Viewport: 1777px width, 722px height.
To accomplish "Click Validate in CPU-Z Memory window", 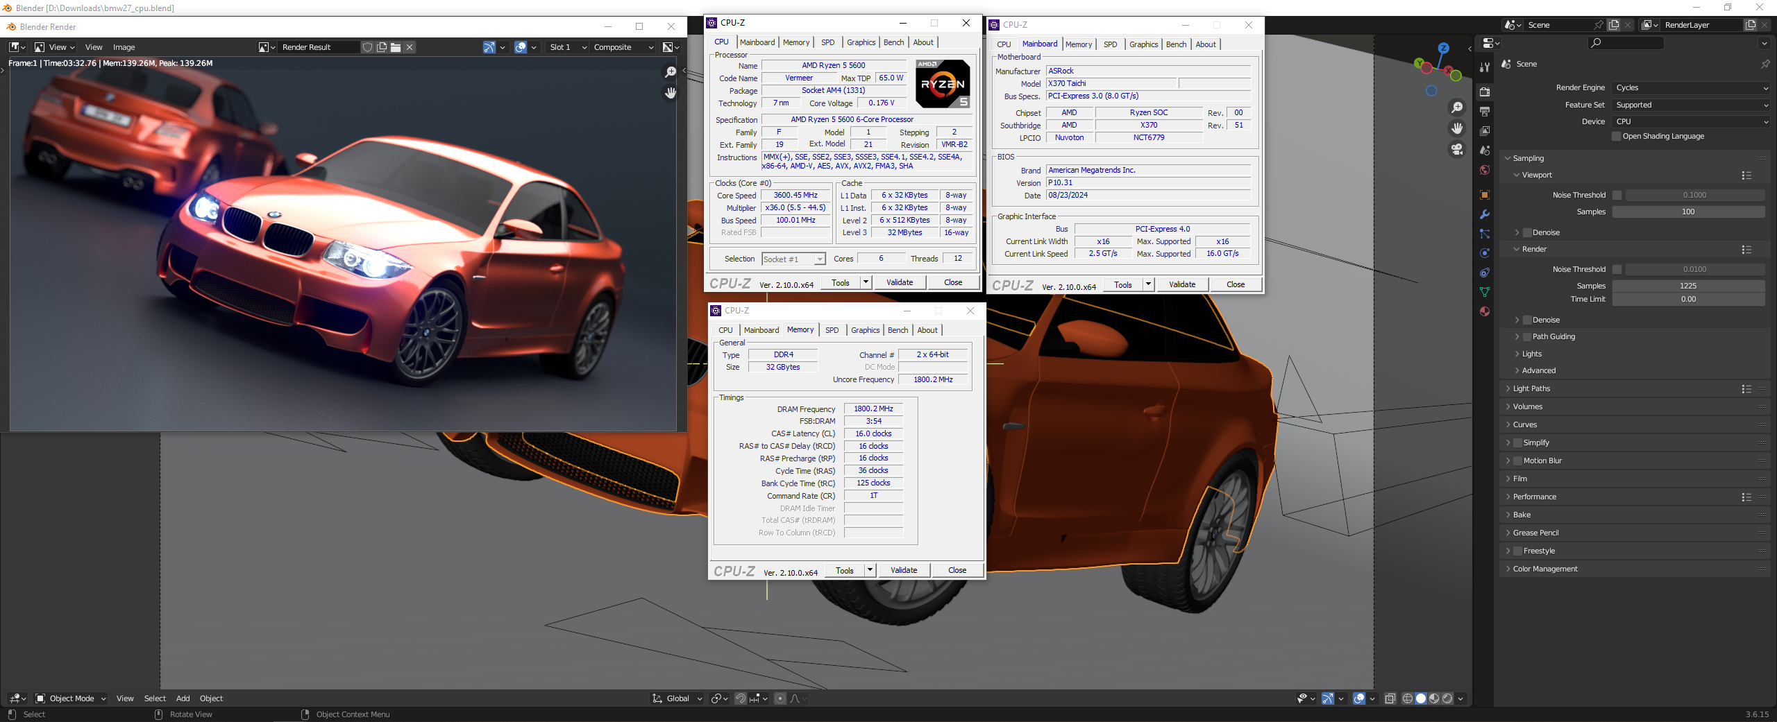I will (904, 570).
